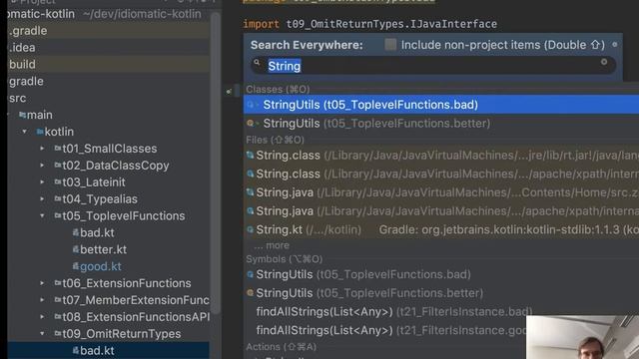Click editor gutter marker icon
The image size is (639, 359).
[229, 91]
